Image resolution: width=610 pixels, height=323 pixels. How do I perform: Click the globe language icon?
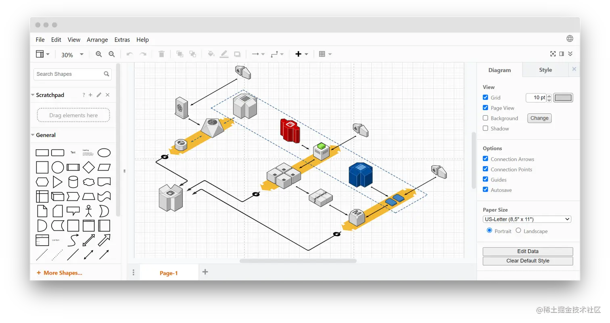[x=570, y=38]
